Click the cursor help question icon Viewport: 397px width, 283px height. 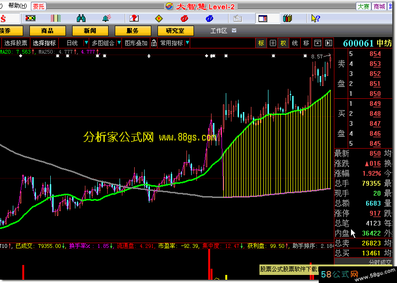coord(315,19)
